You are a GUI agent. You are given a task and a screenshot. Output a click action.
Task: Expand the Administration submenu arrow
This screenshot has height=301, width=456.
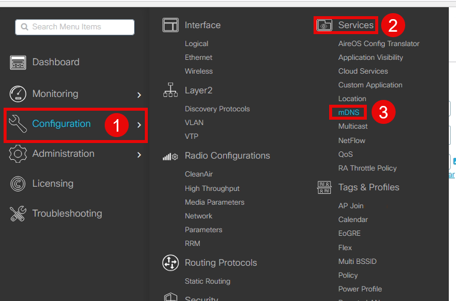(x=139, y=154)
